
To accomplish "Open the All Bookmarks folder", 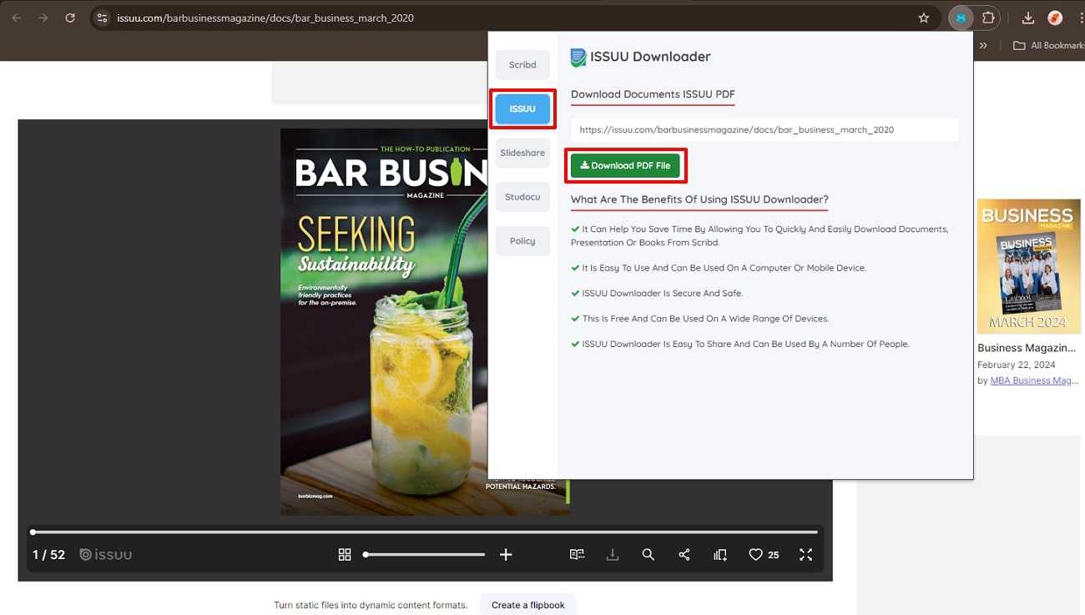I will coord(1048,45).
